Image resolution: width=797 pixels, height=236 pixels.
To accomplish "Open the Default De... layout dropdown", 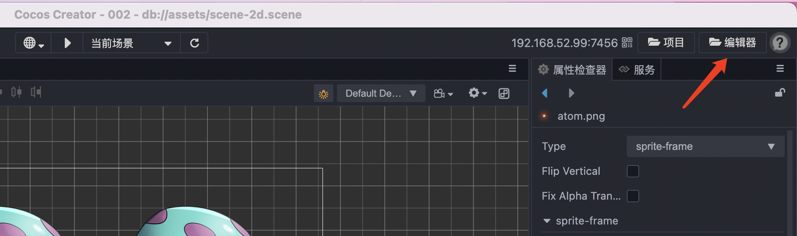I will point(381,94).
